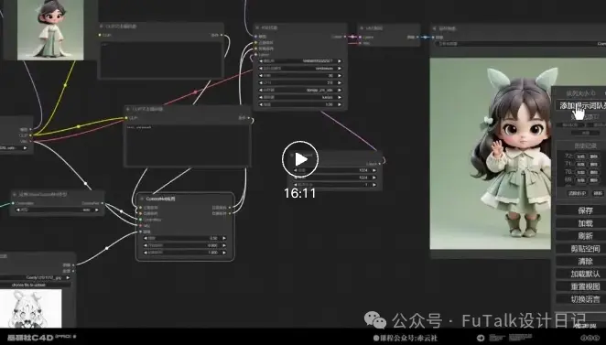Increase KSampler CFG value 2.0 with right arrow
This screenshot has height=345, width=606.
point(340,82)
